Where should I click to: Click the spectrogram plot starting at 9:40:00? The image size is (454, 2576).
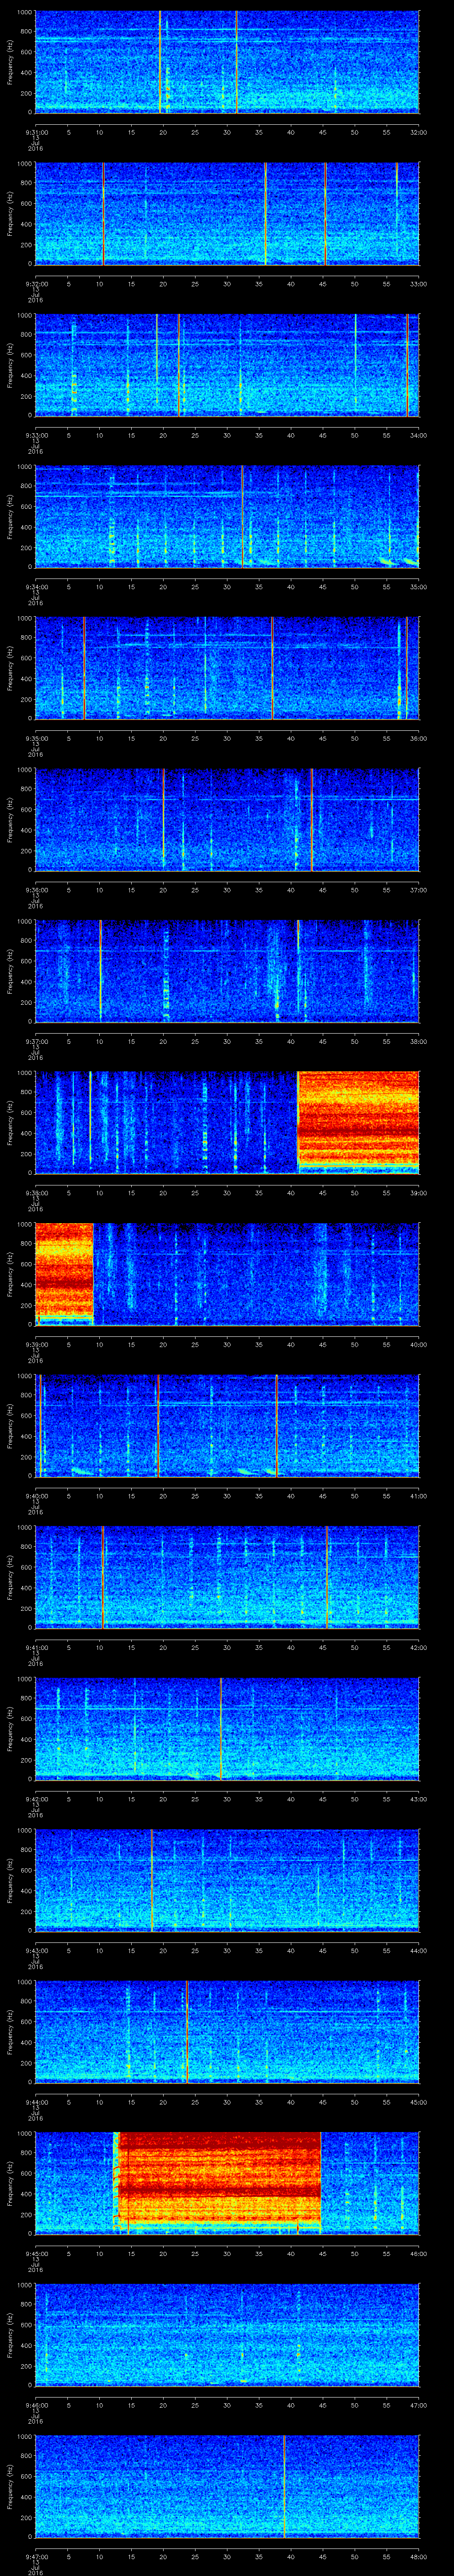point(227,1425)
